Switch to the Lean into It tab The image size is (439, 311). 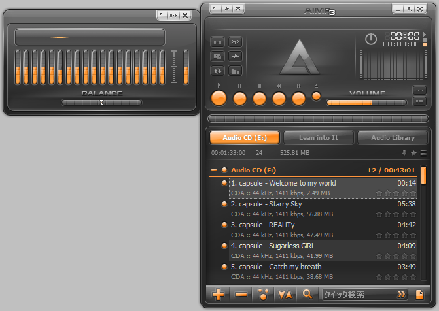[319, 138]
